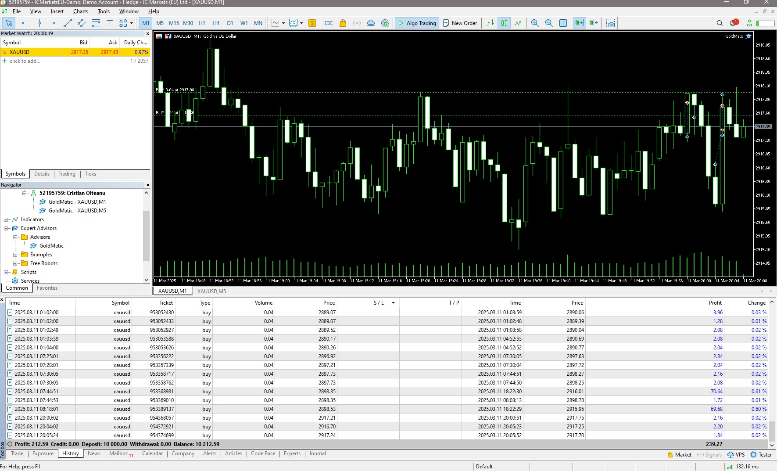Image resolution: width=777 pixels, height=471 pixels.
Task: Select the M15 timeframe
Action: point(174,23)
